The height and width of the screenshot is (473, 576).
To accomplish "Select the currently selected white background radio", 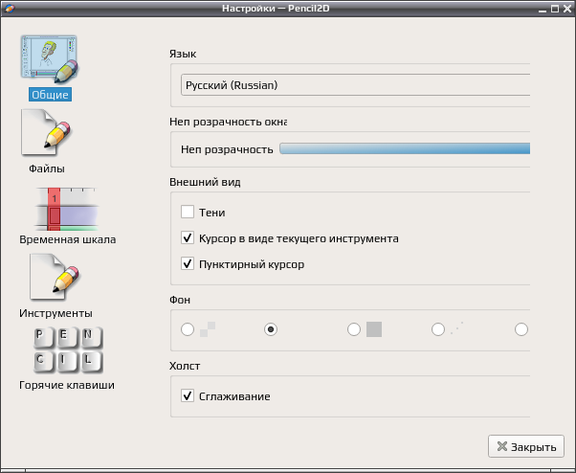I will [x=271, y=329].
